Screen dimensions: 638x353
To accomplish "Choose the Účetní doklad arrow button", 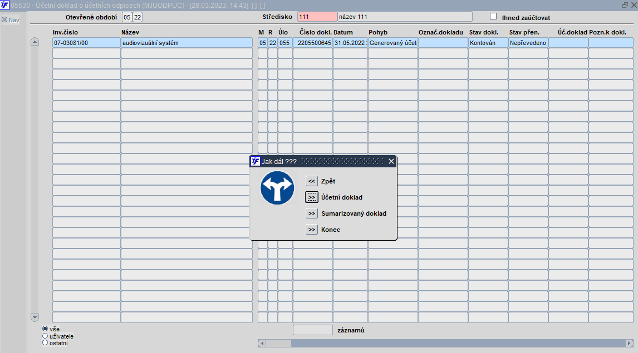I will pos(312,197).
